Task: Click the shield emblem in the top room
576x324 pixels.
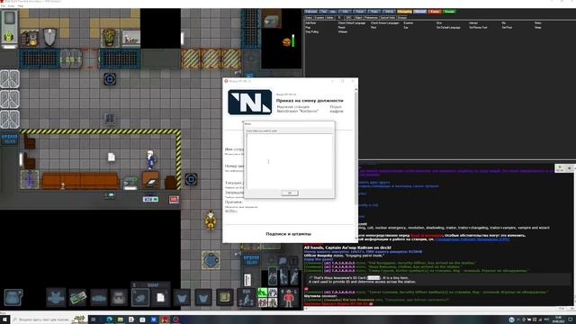Action: (50, 38)
